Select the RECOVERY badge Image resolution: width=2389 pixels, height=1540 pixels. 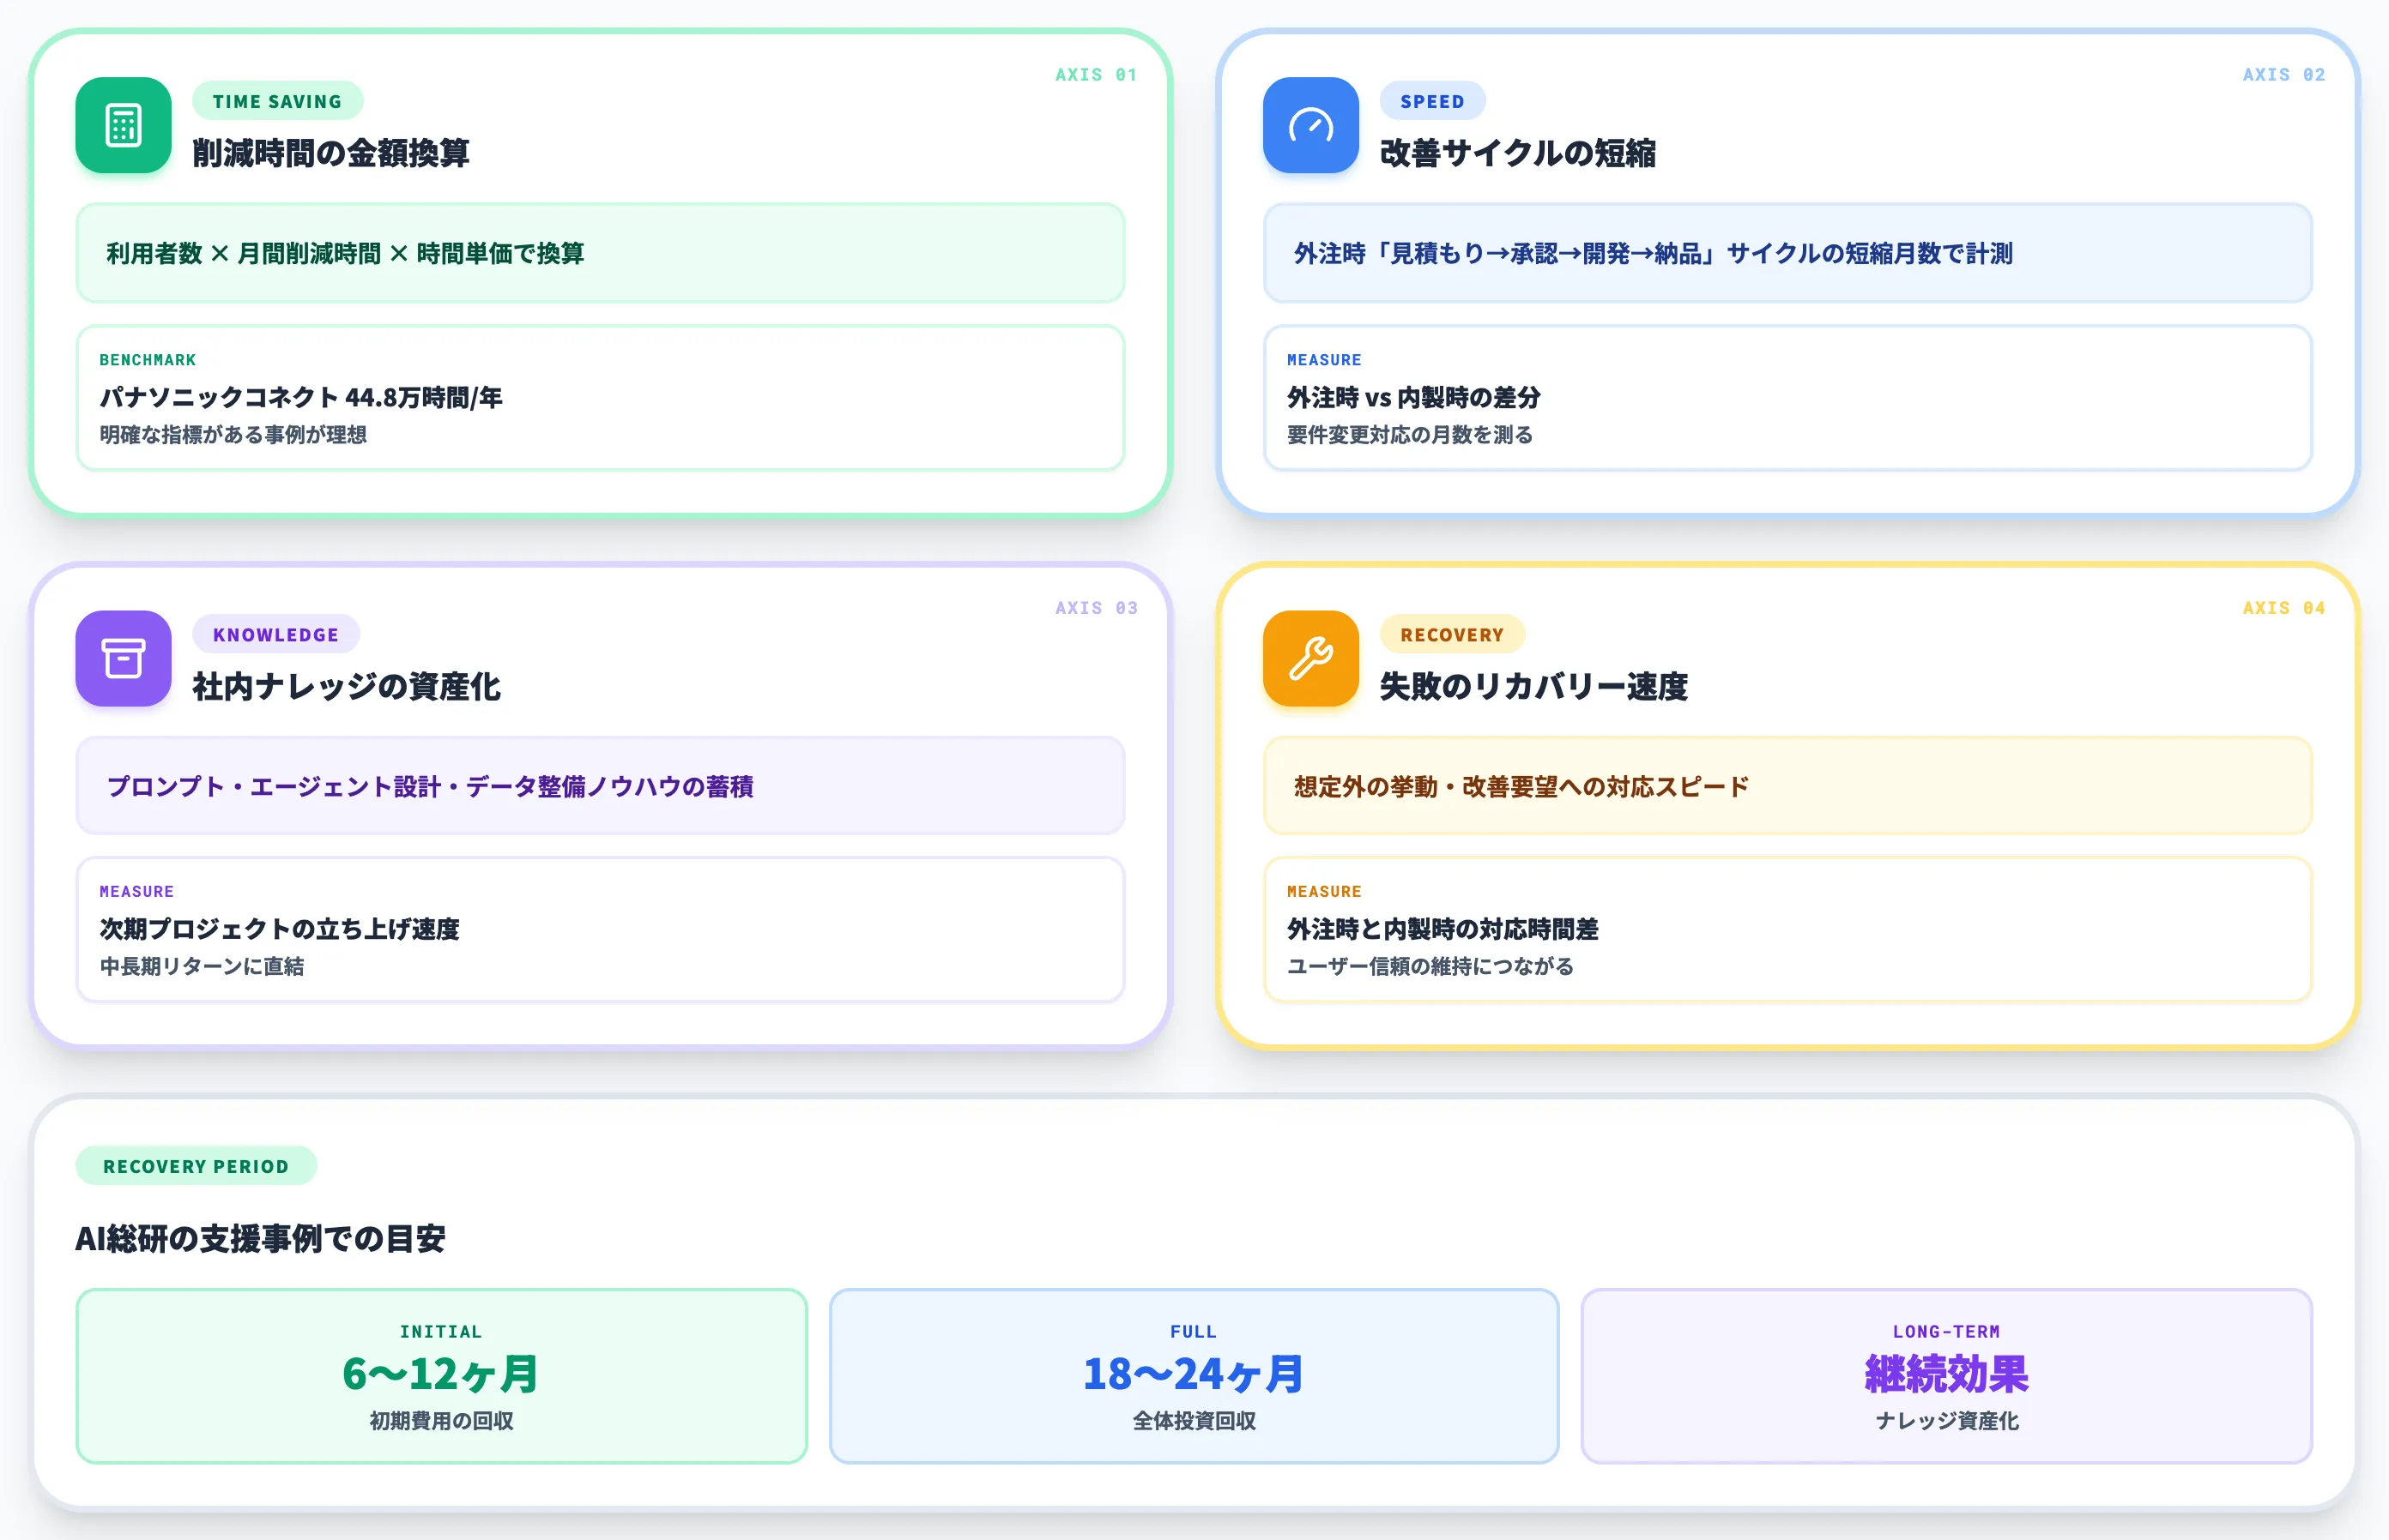coord(1451,634)
